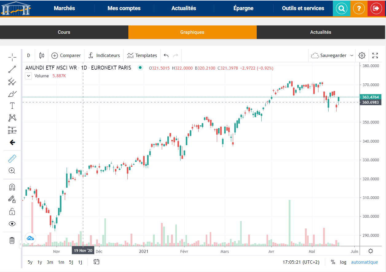This screenshot has height=272, width=386.
Task: Open the prediction and measurement tools
Action: [12, 130]
